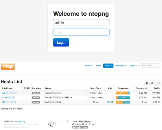Viewport: 162px width, 130px height.
Task: Click the 4 hosts badge in footer
Action: (x=76, y=127)
